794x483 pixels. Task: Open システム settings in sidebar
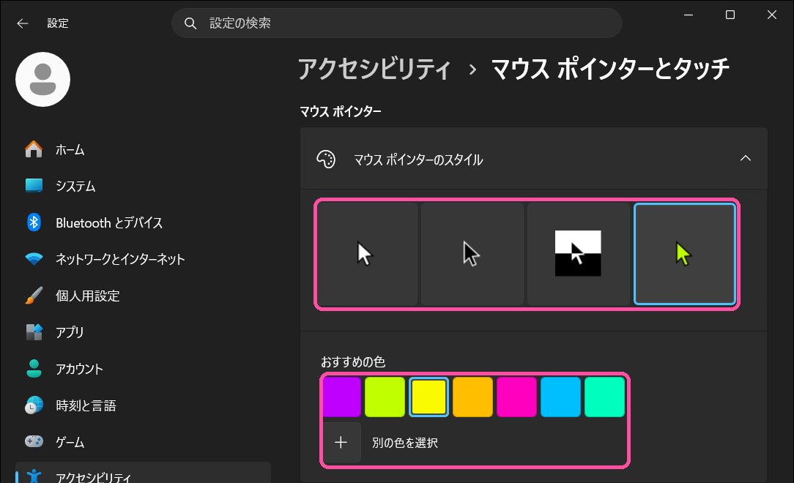pyautogui.click(x=143, y=186)
